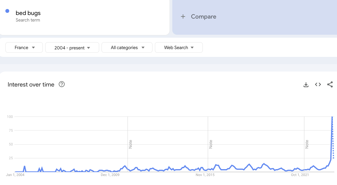The width and height of the screenshot is (337, 185).
Task: Click the Note marker near Nov 2015
Action: coord(211,144)
